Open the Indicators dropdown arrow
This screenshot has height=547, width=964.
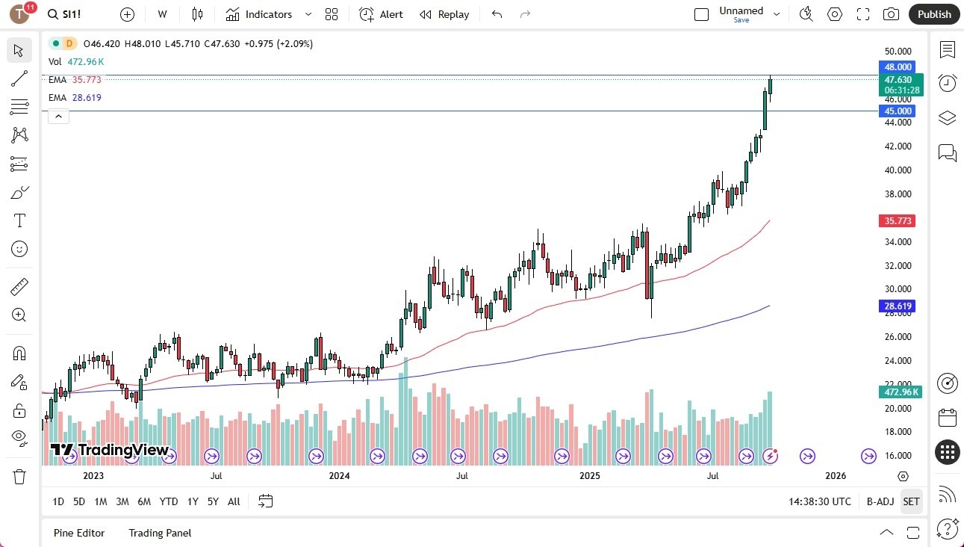pyautogui.click(x=308, y=14)
